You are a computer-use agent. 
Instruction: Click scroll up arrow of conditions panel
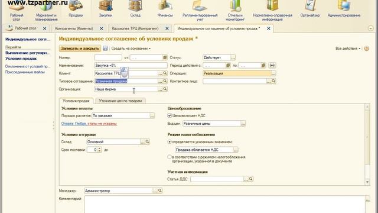[x=367, y=106]
